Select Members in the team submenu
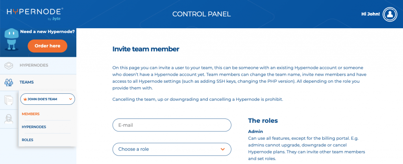Image resolution: width=403 pixels, height=164 pixels. [x=31, y=114]
